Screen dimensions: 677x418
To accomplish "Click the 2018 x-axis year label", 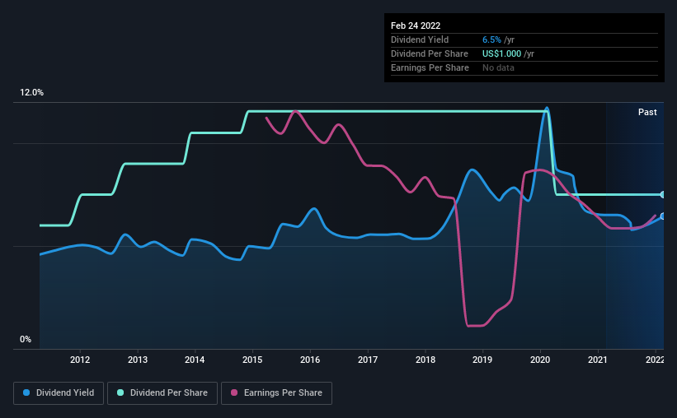I will tap(425, 360).
